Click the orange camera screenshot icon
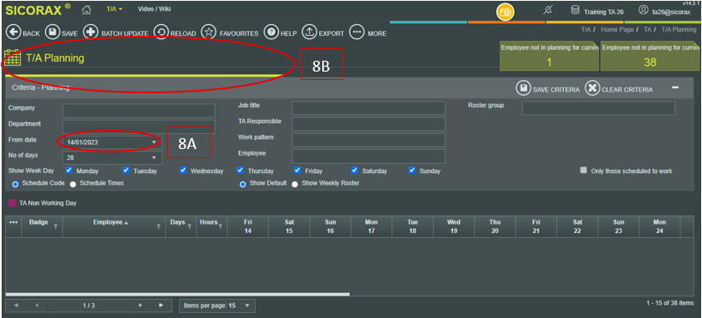Viewport: 702px width, 318px height. tap(505, 12)
